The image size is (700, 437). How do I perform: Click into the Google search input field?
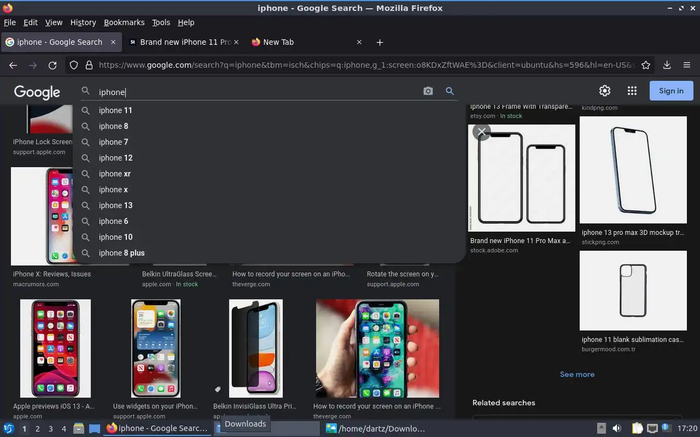tap(257, 92)
